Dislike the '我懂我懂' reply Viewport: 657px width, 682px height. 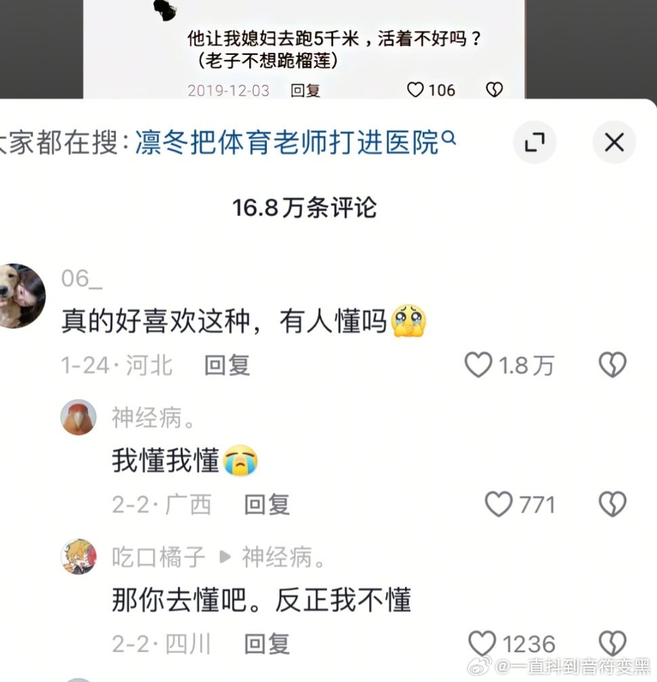612,504
